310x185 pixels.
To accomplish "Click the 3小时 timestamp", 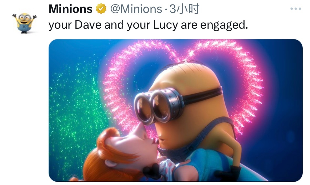I will [184, 9].
